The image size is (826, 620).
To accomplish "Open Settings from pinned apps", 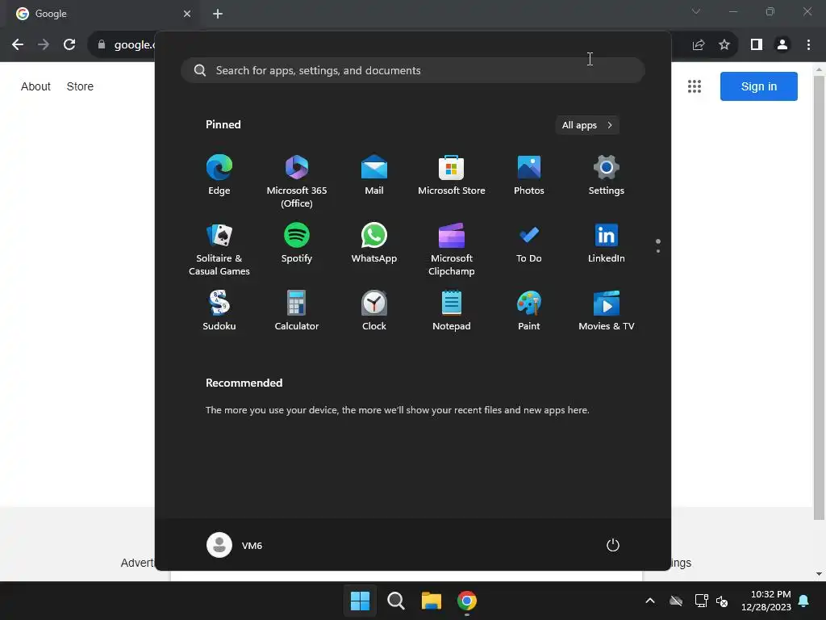I will click(x=607, y=175).
